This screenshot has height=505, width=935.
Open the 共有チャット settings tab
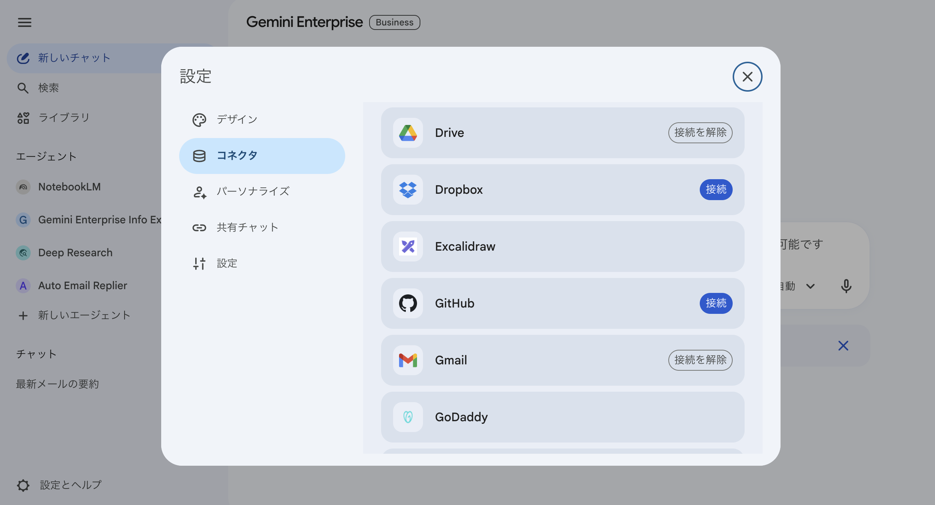tap(262, 227)
